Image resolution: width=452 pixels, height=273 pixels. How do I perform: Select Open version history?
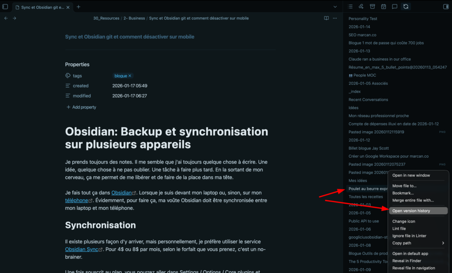click(x=418, y=211)
